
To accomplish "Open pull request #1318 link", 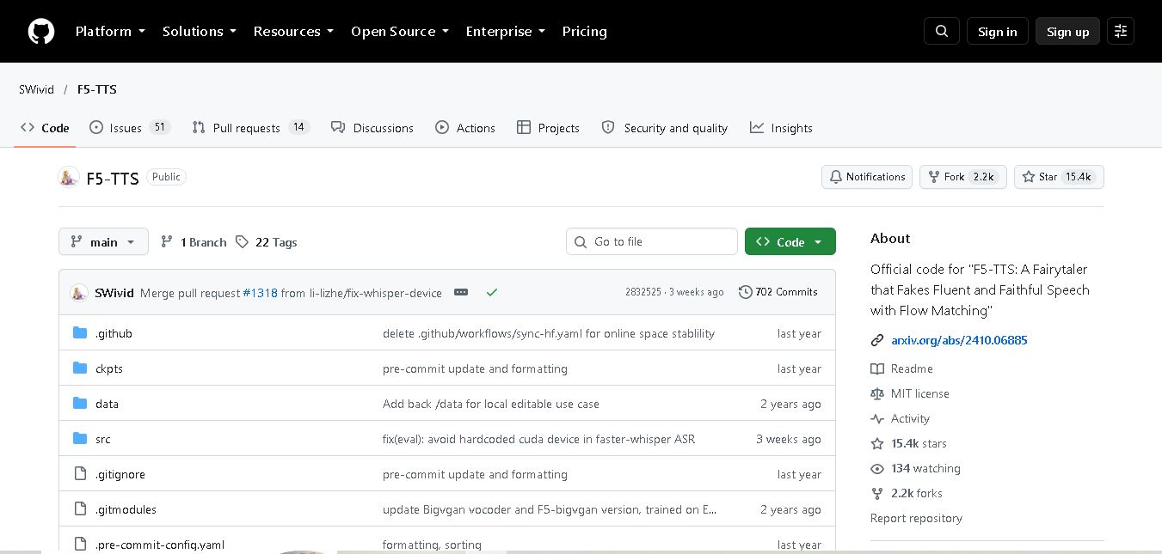I will tap(260, 293).
